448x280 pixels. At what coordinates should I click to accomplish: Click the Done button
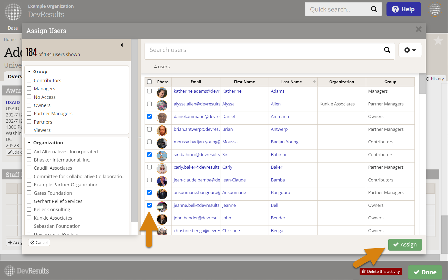point(425,272)
